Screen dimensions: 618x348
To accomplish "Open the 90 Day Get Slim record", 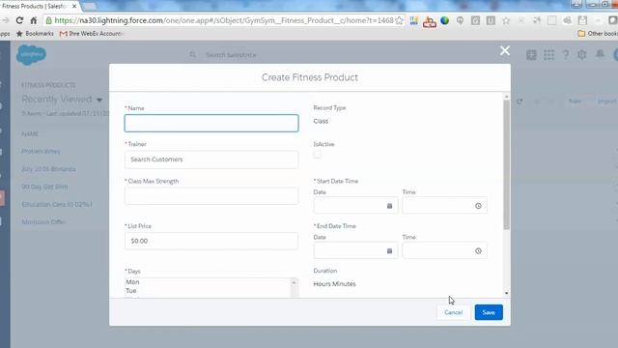I will tap(44, 187).
